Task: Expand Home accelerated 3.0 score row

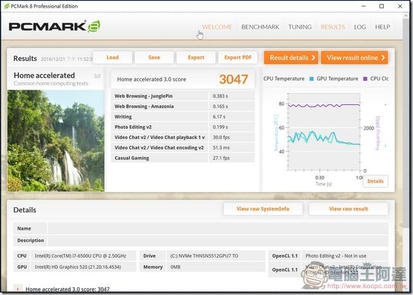Action: tap(18, 289)
